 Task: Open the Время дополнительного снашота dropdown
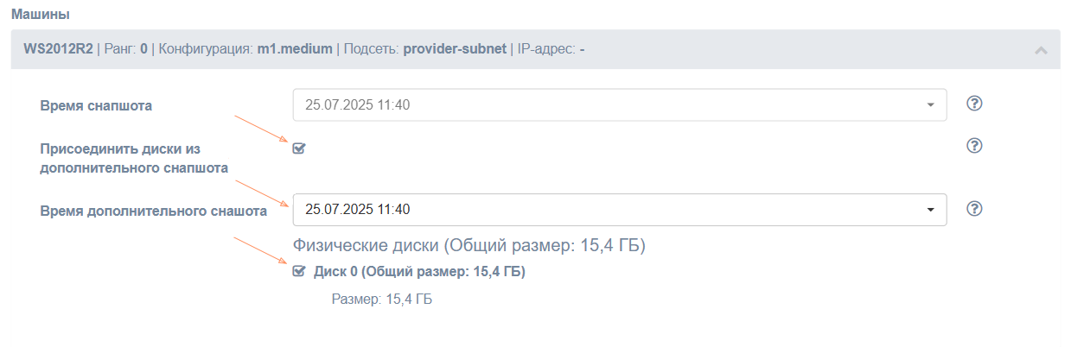click(605, 210)
